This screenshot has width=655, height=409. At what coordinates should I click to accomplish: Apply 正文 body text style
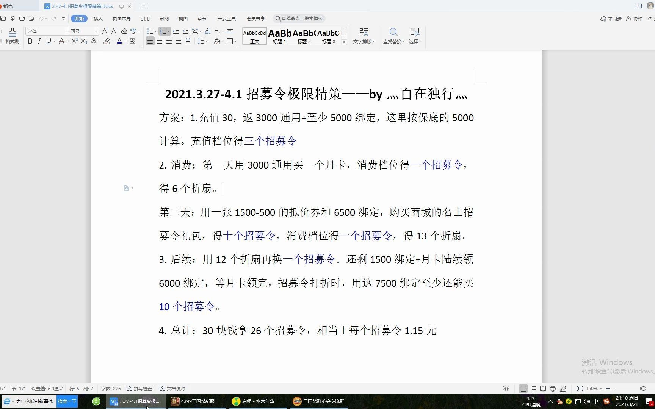255,36
